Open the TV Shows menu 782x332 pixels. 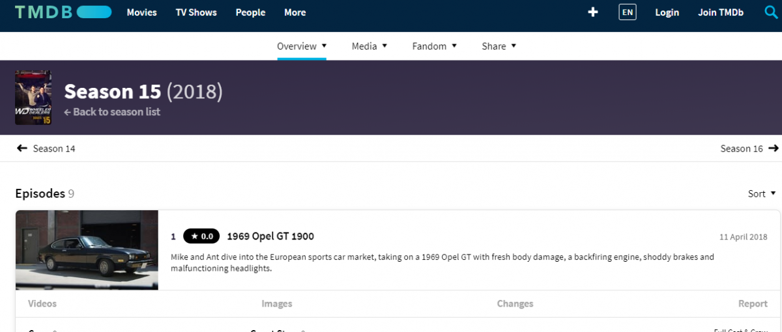[196, 12]
